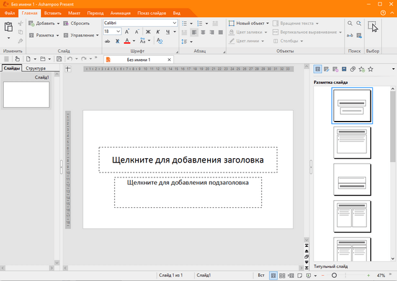Open the slide layout sidebar icon
The height and width of the screenshot is (281, 397).
tap(318, 69)
